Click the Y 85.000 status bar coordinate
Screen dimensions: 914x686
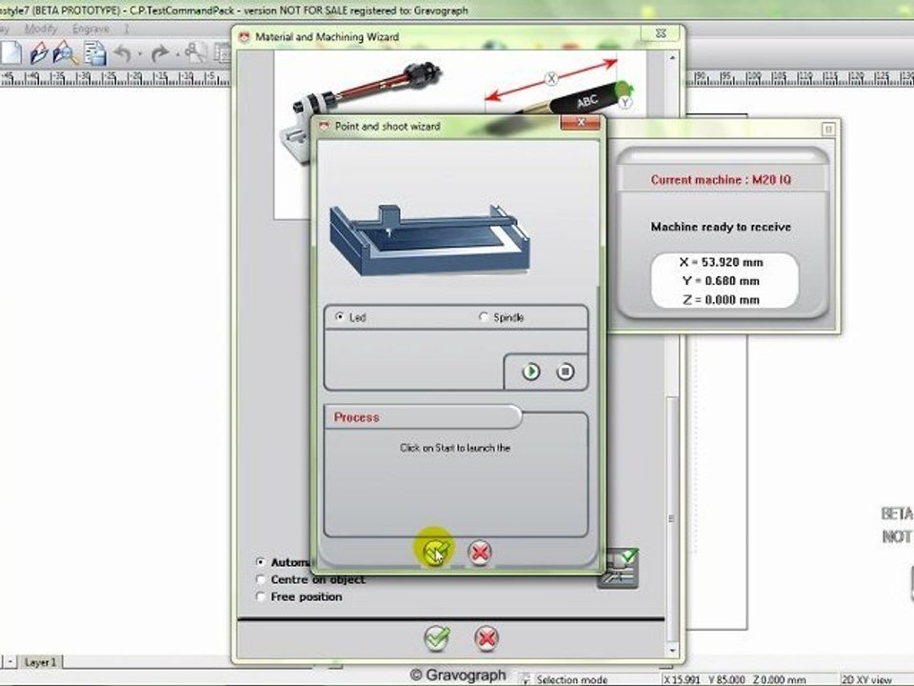[726, 679]
